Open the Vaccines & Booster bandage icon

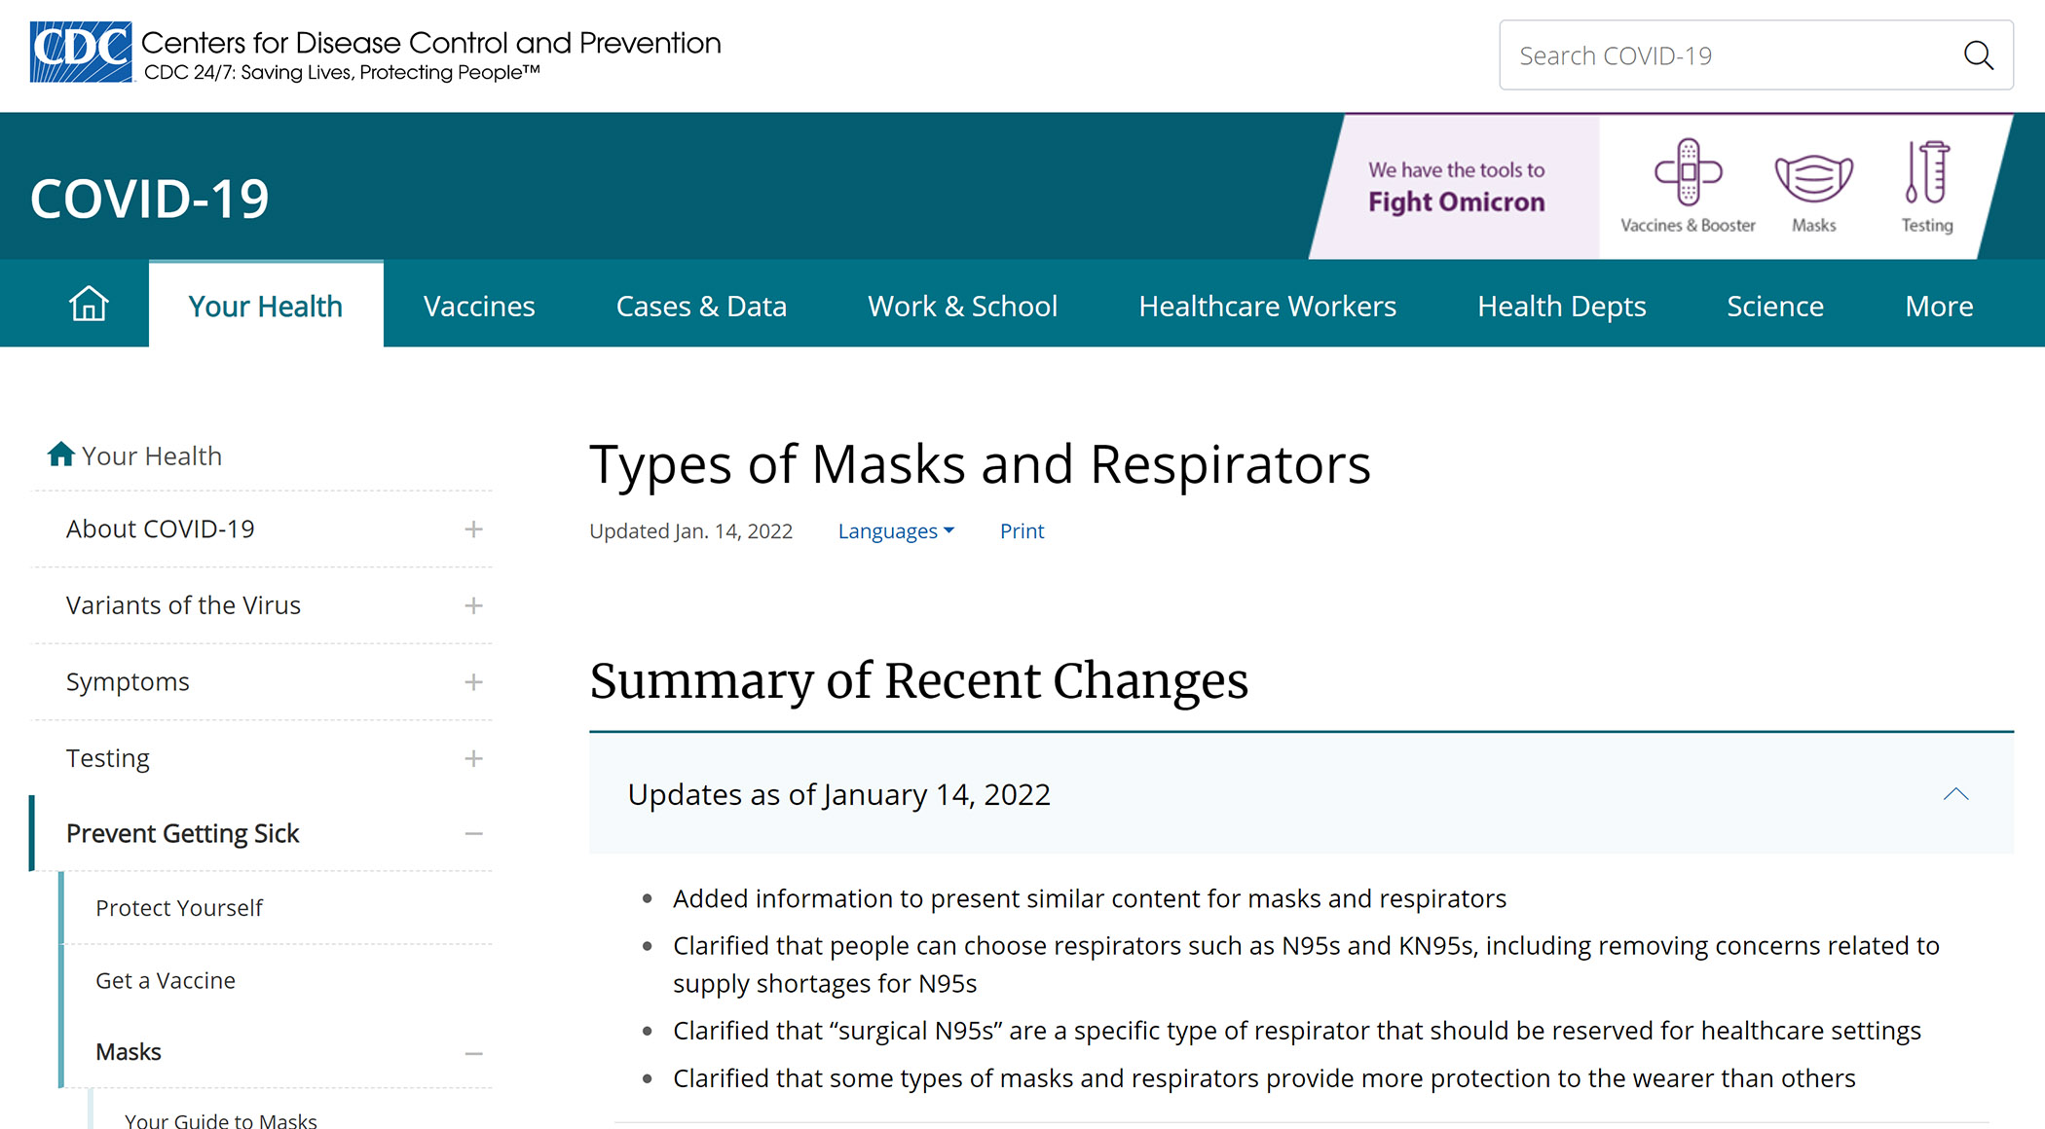(x=1688, y=173)
